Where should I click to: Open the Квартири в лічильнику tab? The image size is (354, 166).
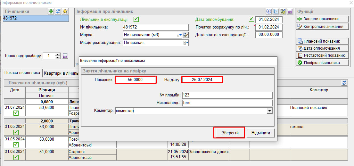tap(61, 73)
